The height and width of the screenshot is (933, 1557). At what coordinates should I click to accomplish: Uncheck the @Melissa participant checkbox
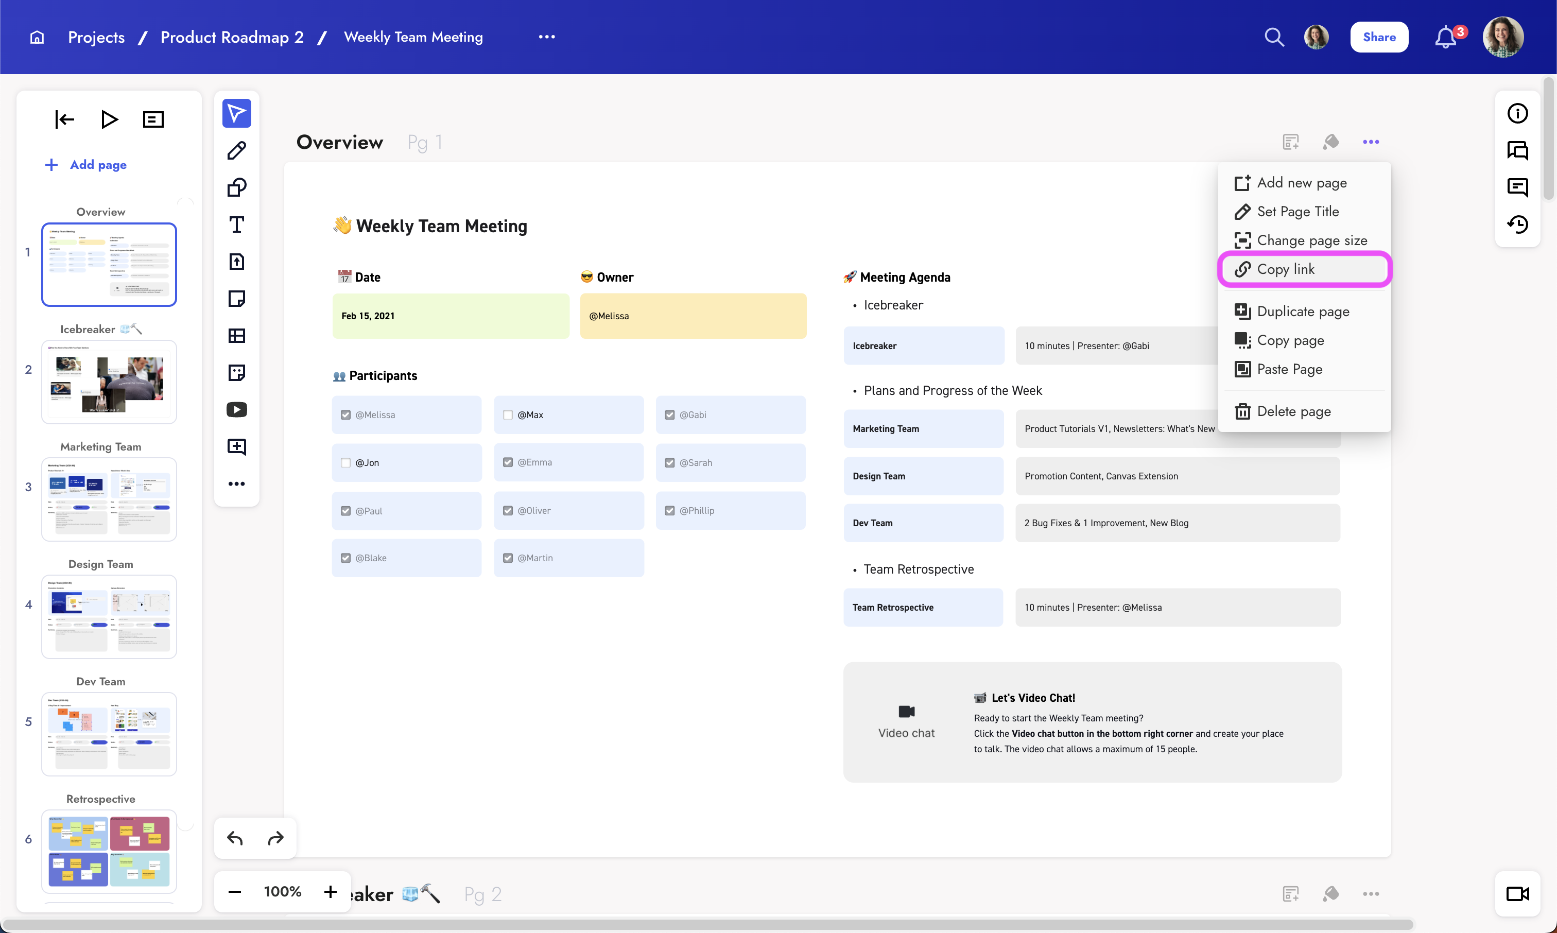click(345, 415)
